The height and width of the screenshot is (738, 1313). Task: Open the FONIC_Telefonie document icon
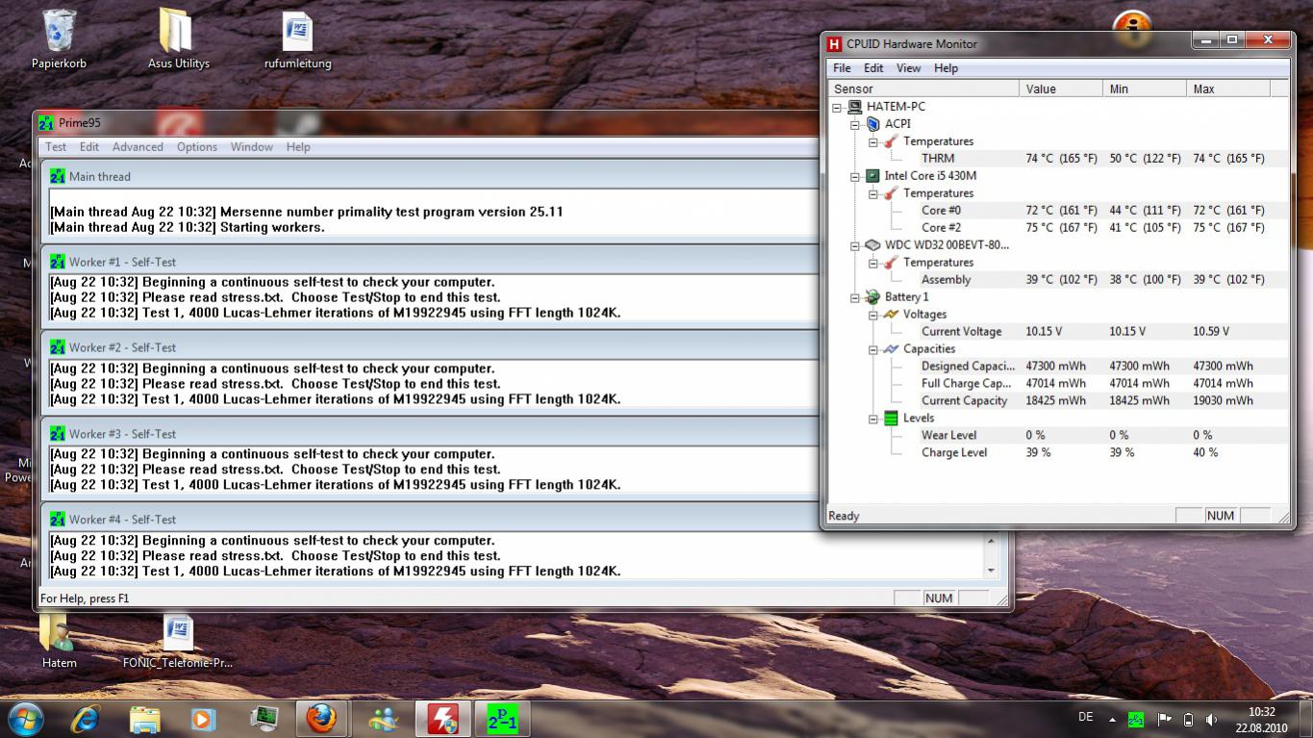[x=178, y=641]
